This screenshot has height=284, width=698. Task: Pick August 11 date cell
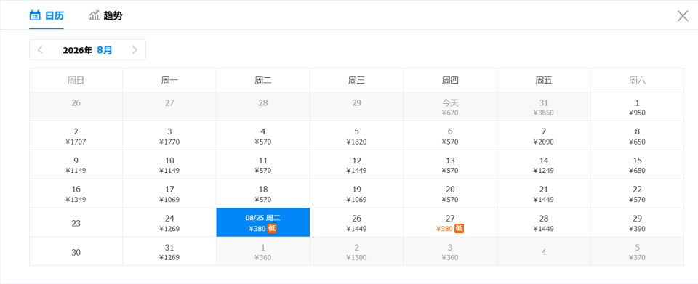[263, 164]
